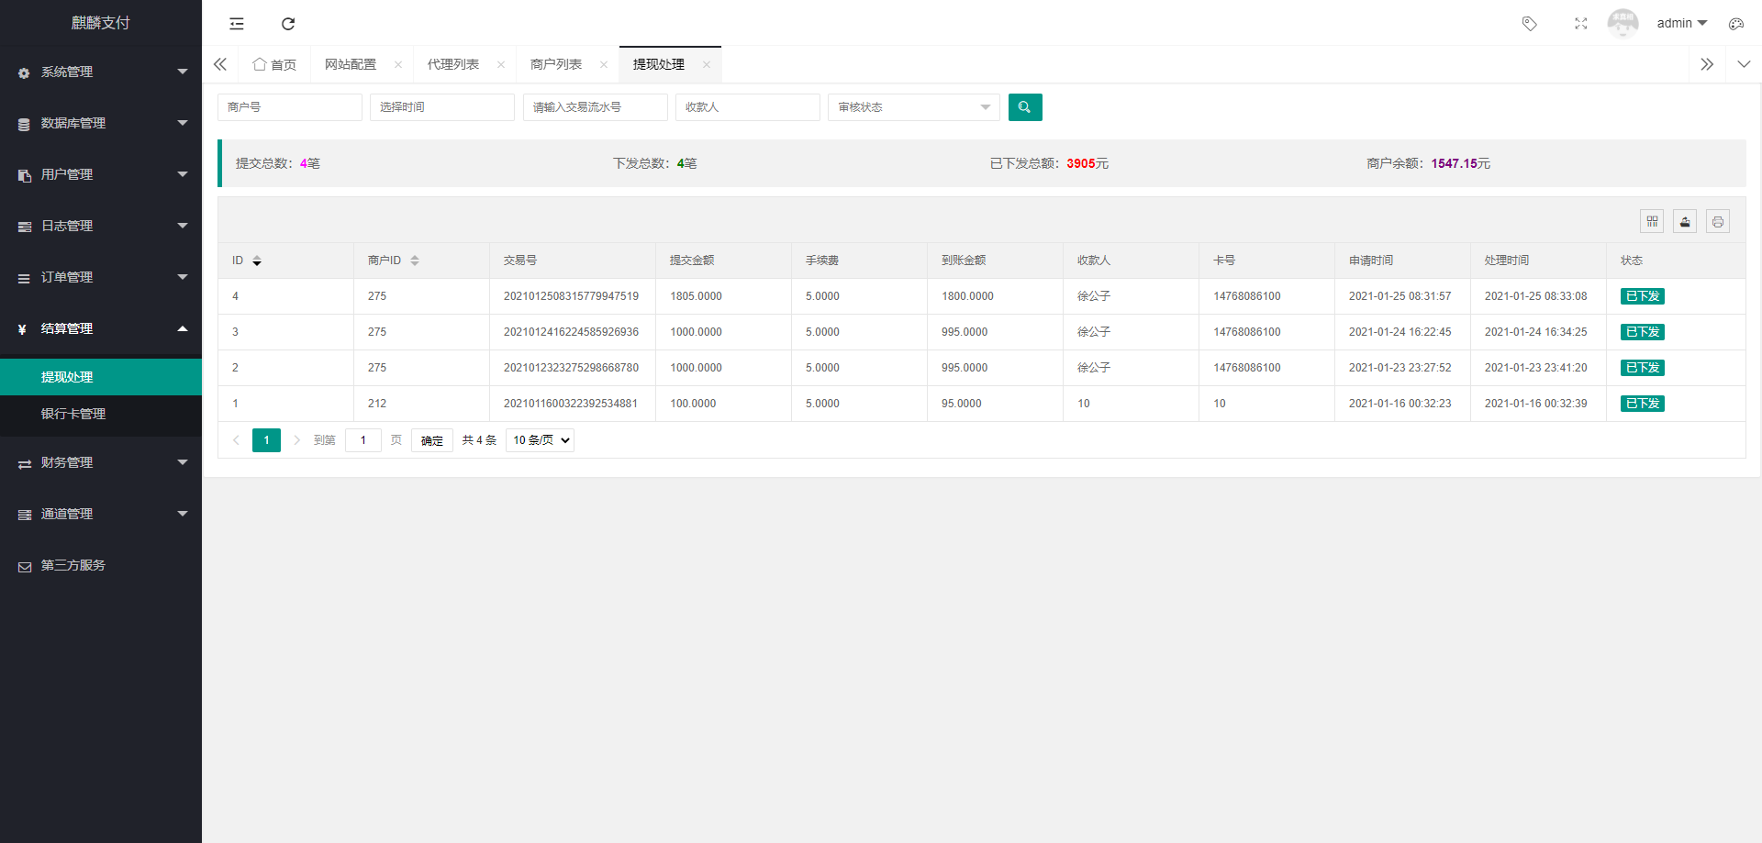Click the print icon above the table
Screen dimensions: 1762x843
pyautogui.click(x=1717, y=221)
